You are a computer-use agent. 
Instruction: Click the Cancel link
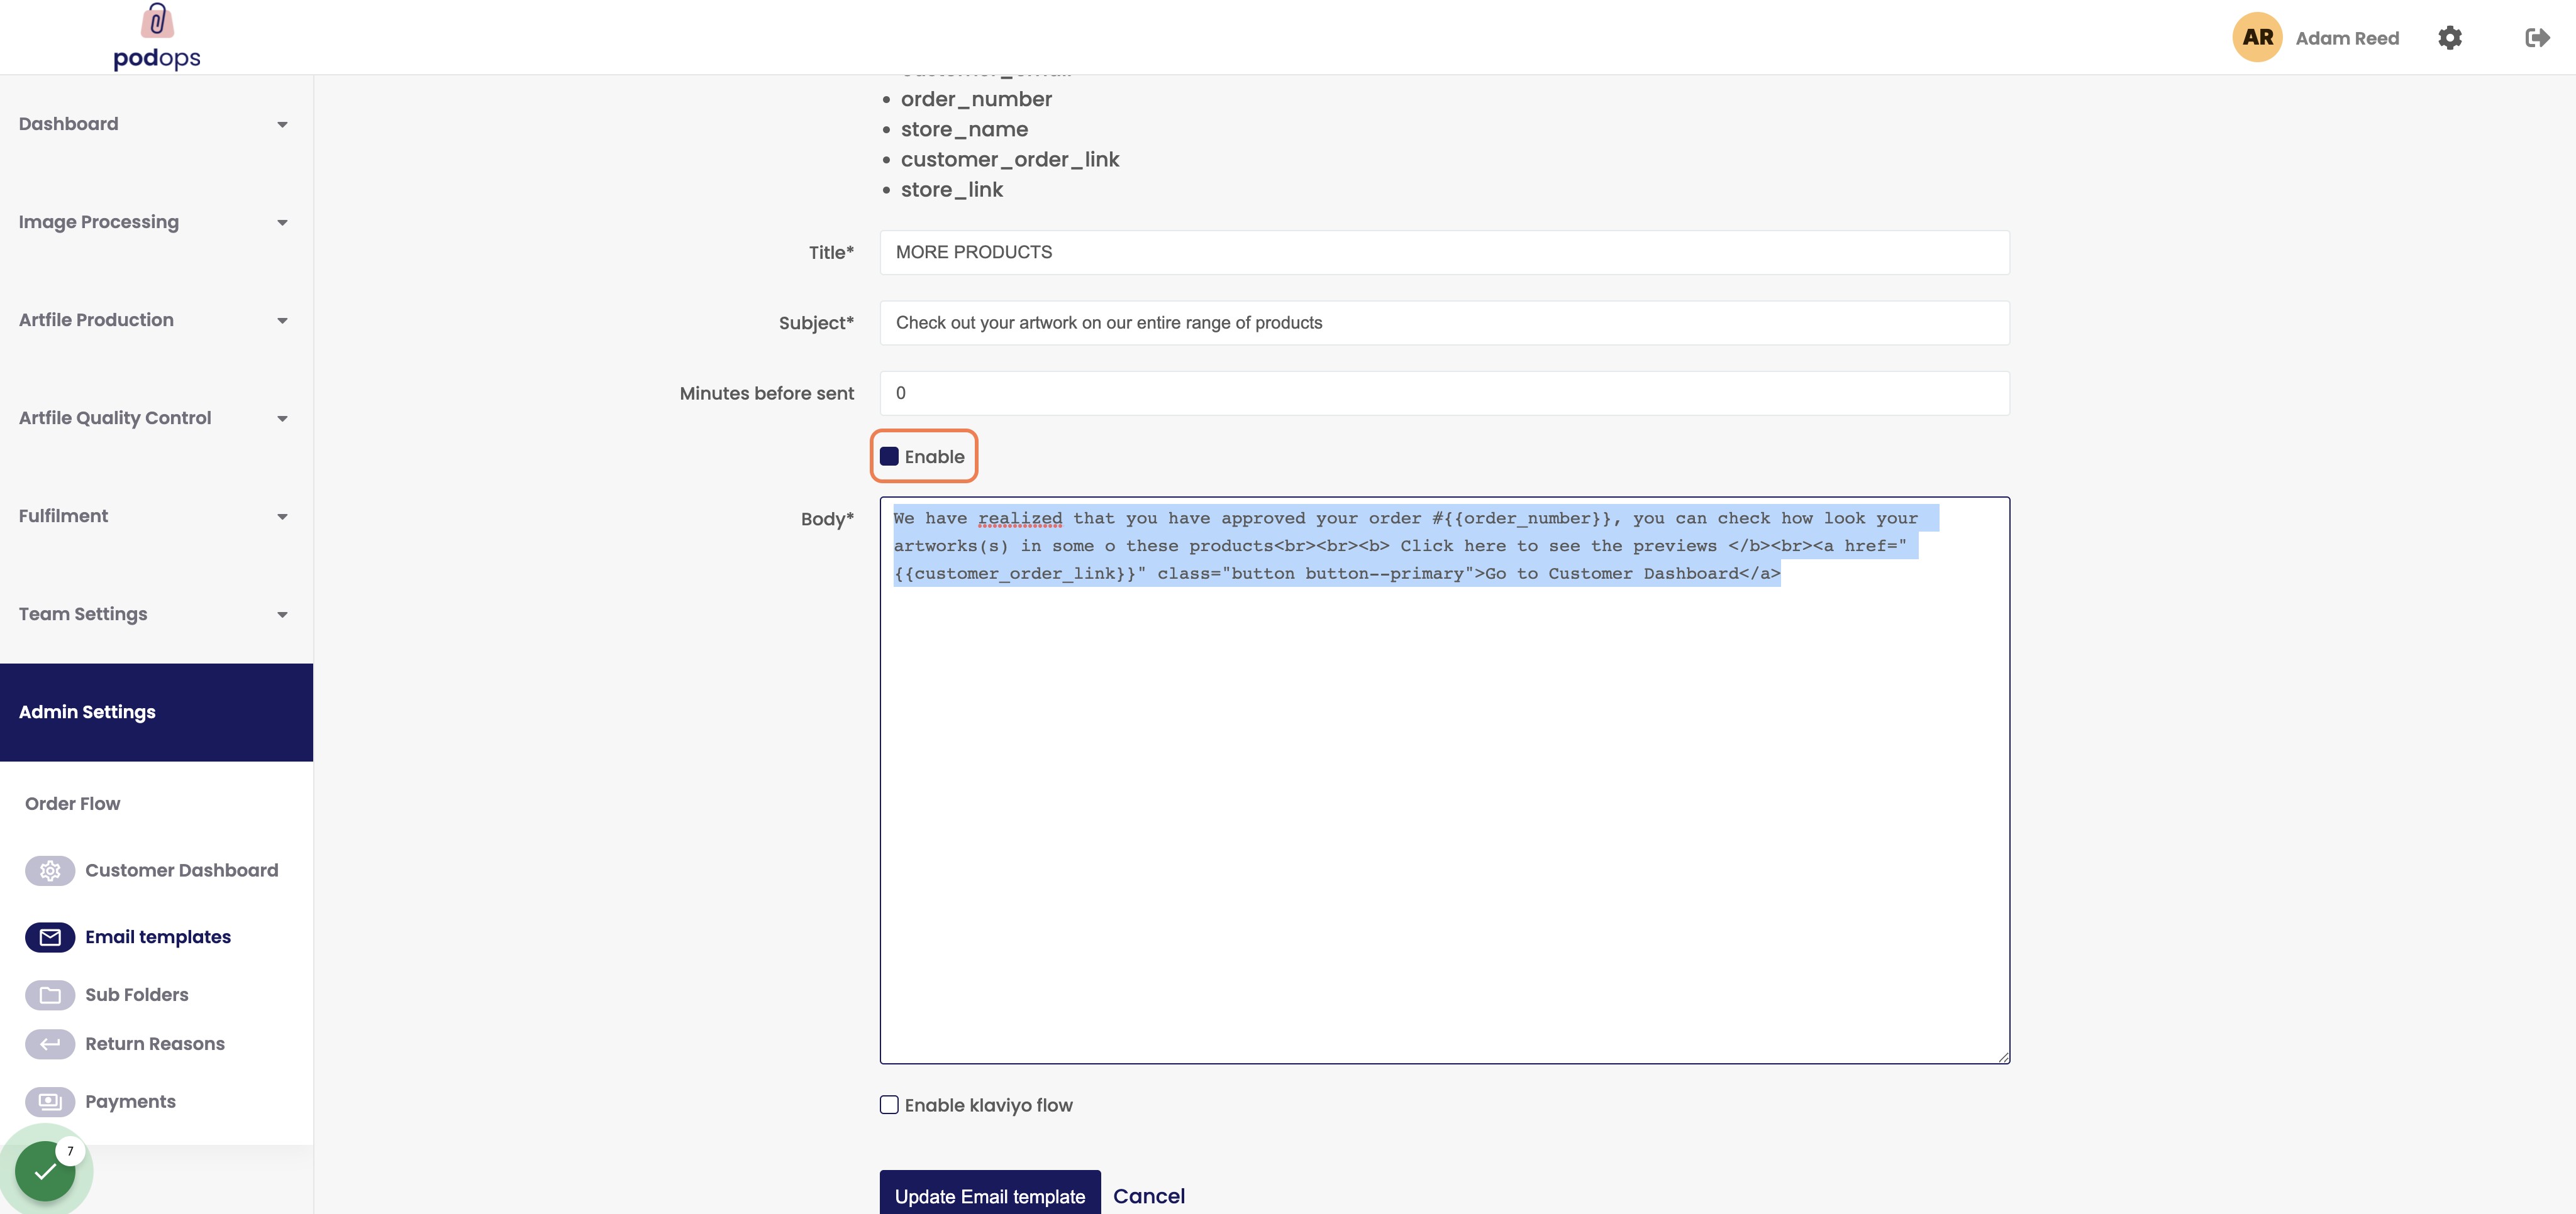(1149, 1196)
